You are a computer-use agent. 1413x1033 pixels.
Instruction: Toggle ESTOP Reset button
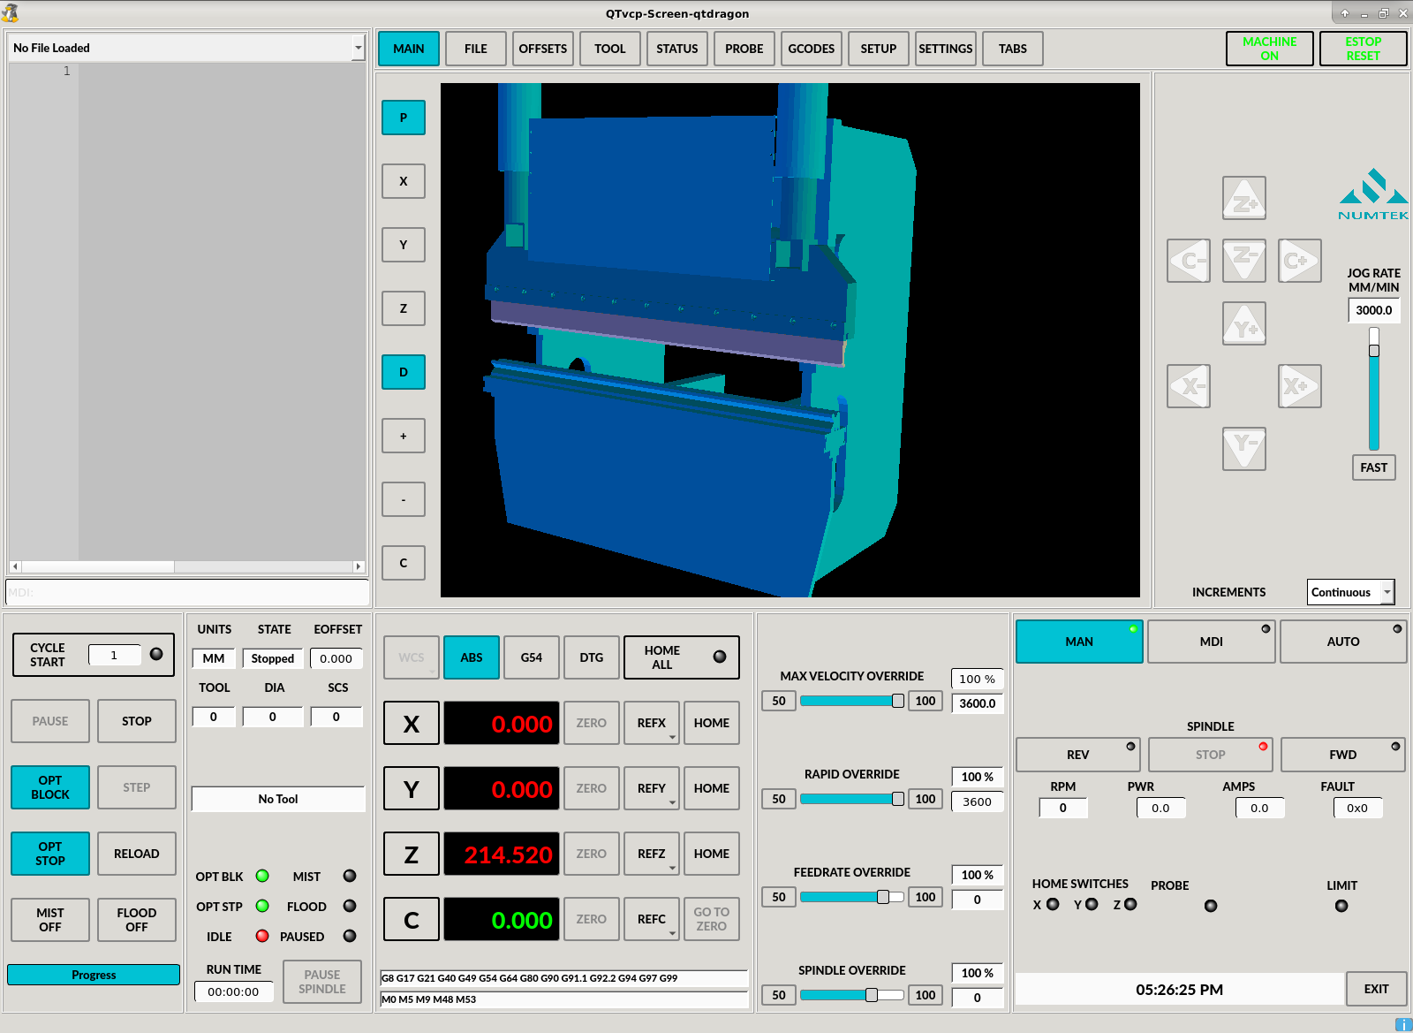(1364, 49)
